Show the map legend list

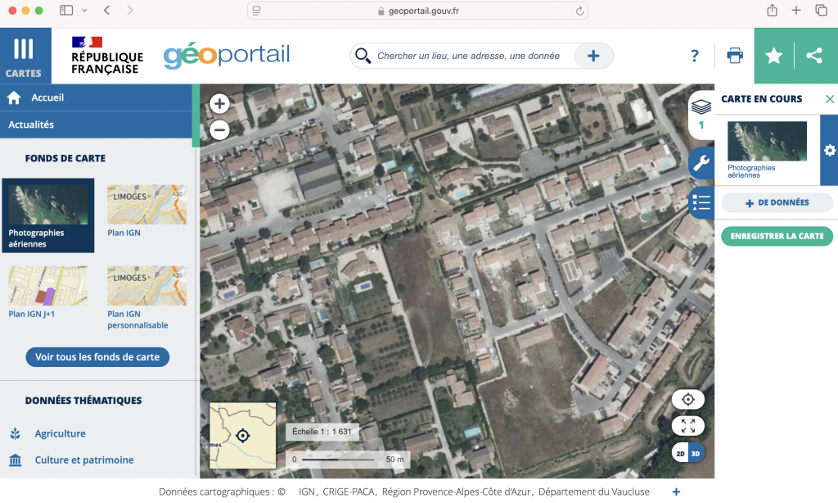[701, 202]
